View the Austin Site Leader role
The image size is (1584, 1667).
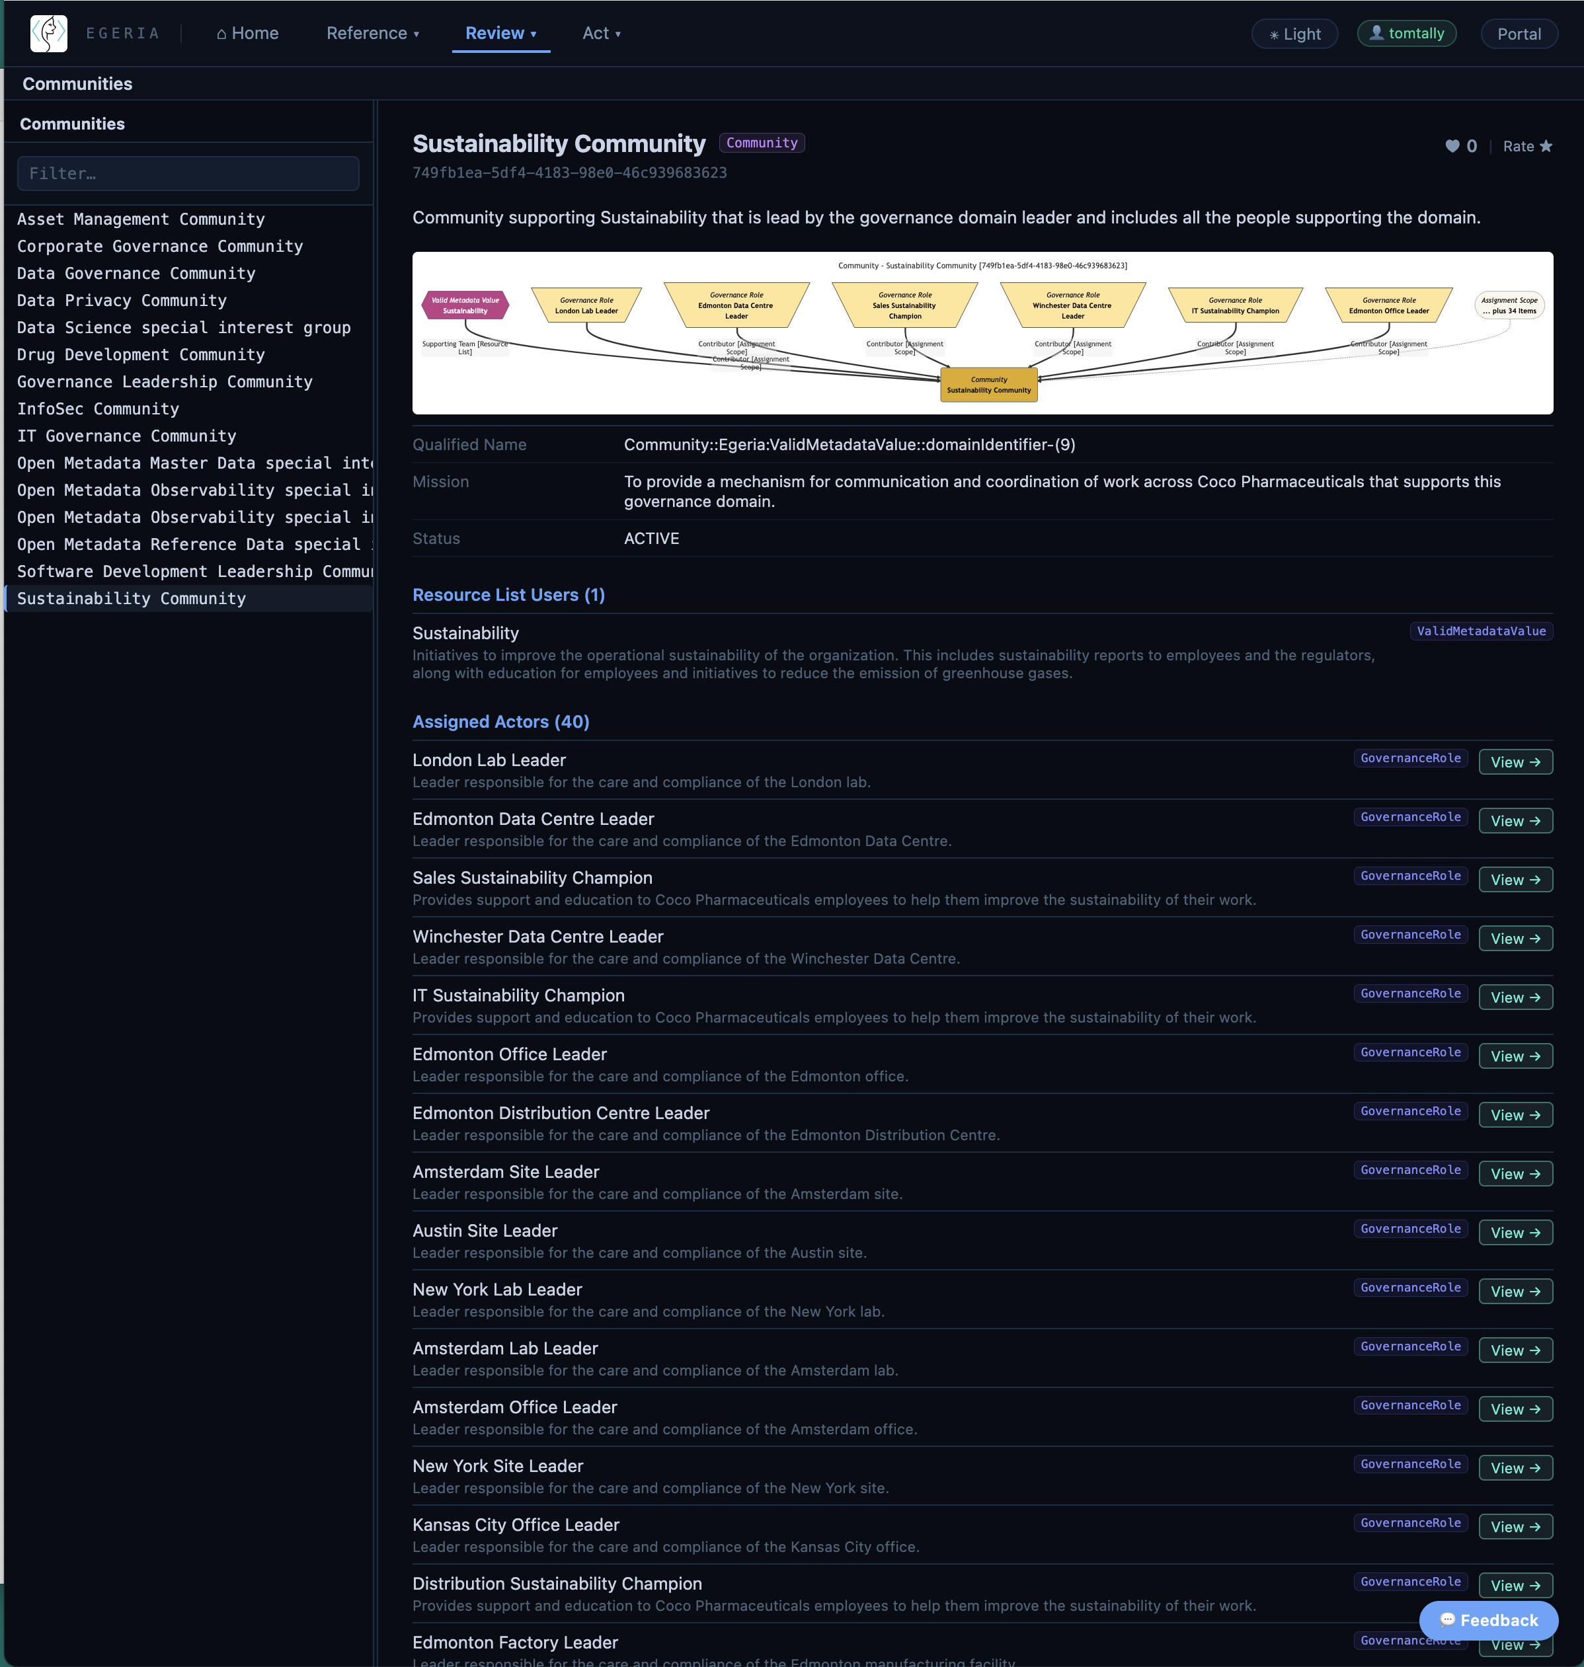pos(1516,1232)
